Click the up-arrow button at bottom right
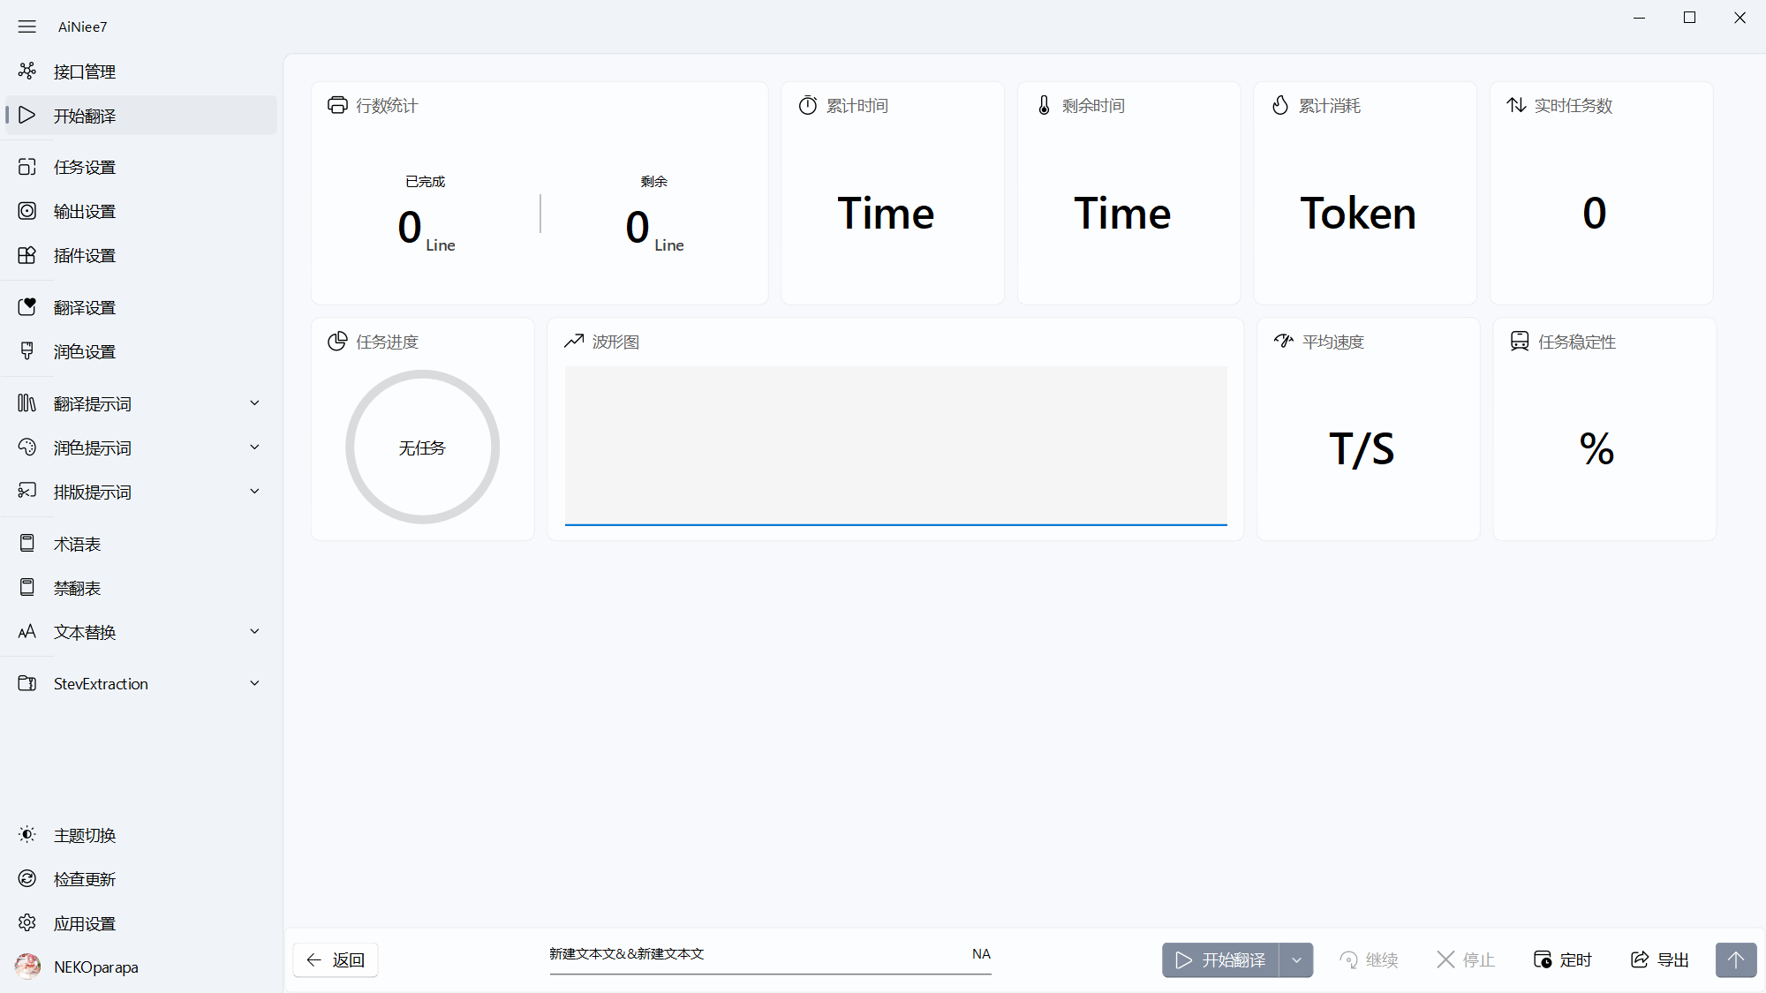The width and height of the screenshot is (1766, 993). (1736, 960)
